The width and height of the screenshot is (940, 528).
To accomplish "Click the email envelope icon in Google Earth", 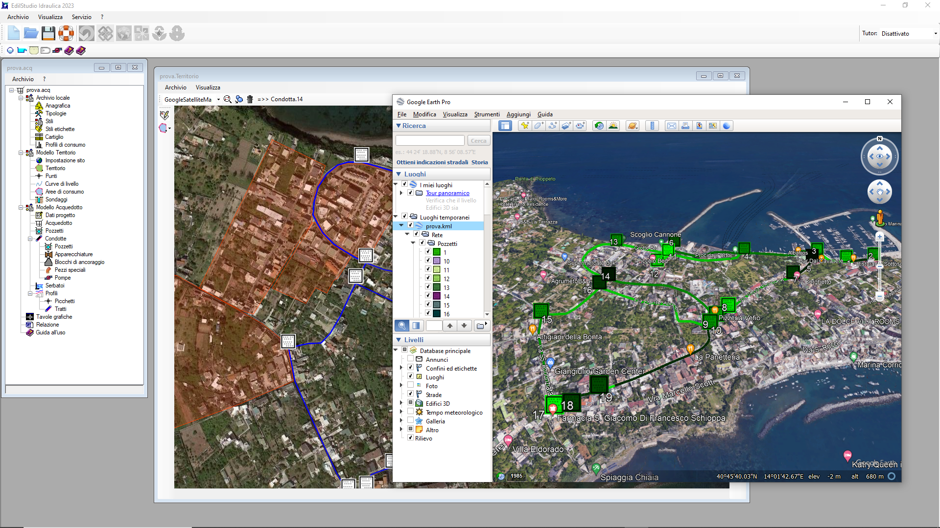I will click(672, 126).
